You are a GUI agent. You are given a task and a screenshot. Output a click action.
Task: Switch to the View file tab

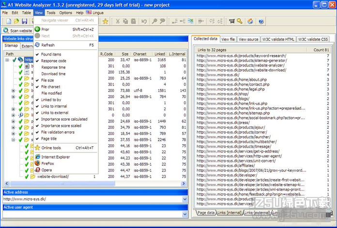coord(228,39)
